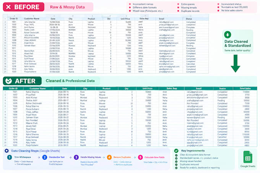Click the 'Raw & Messy Data' title

[67, 7]
